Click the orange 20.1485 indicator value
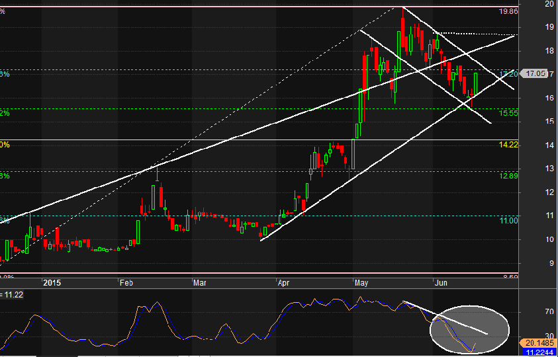The image size is (558, 357). pos(538,344)
